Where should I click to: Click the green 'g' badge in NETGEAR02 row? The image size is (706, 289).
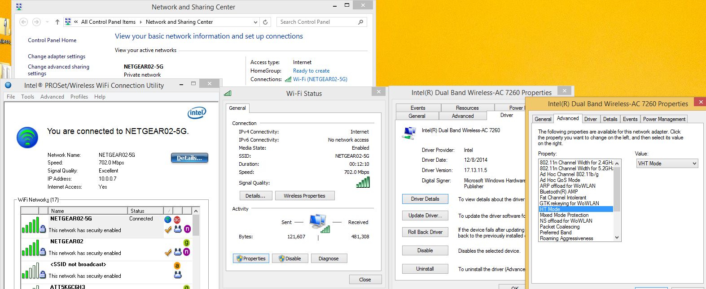[x=187, y=242]
